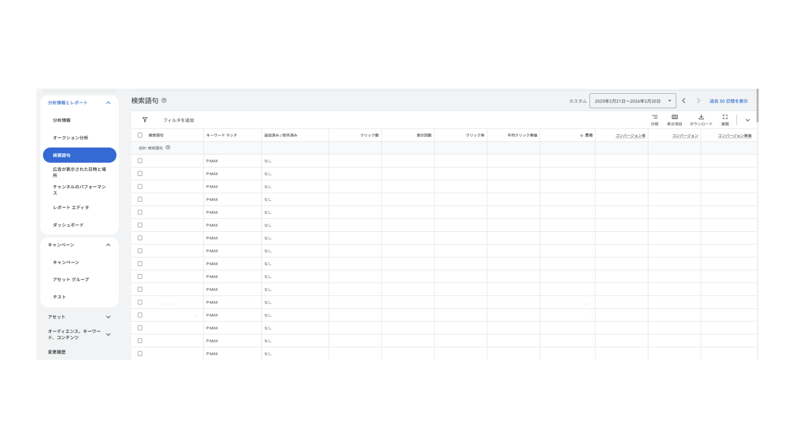The height and width of the screenshot is (446, 796).
Task: Check the last visible P-MAX row checkbox
Action: (x=140, y=353)
